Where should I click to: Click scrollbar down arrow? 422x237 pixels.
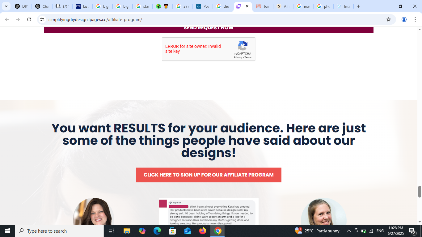420,222
